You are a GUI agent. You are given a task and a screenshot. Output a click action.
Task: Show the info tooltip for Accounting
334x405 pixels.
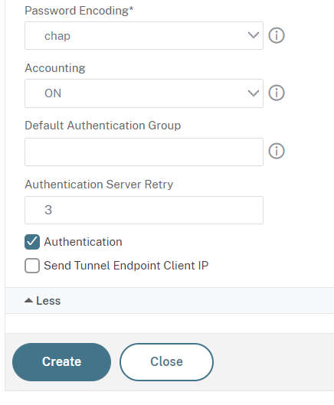[277, 93]
